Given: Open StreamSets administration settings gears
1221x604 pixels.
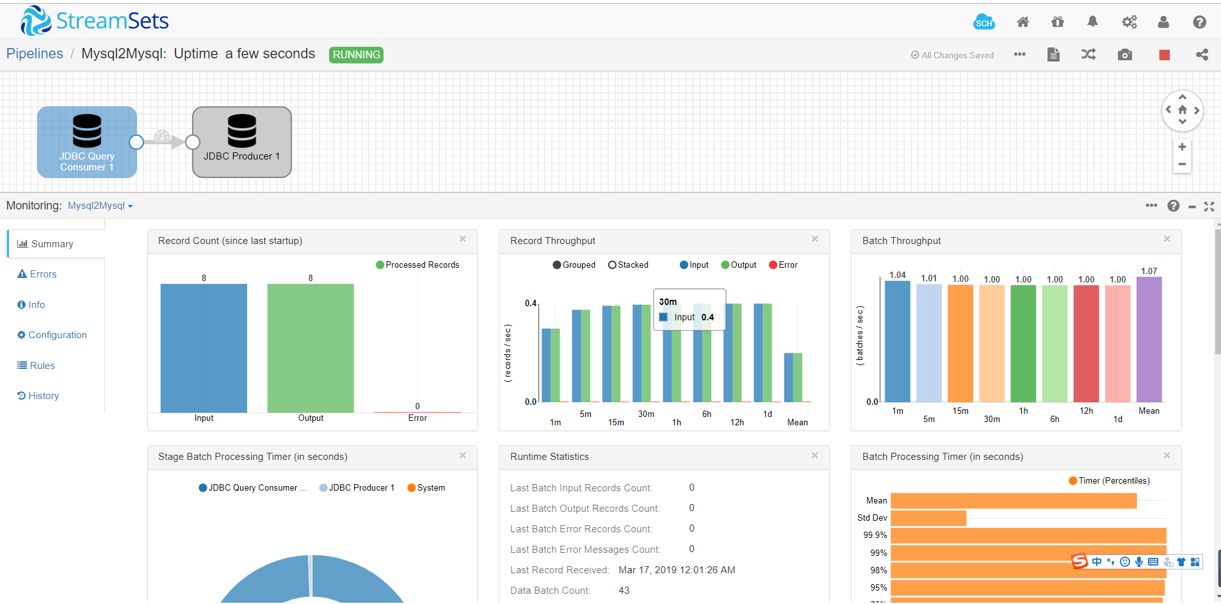Looking at the screenshot, I should pos(1129,21).
